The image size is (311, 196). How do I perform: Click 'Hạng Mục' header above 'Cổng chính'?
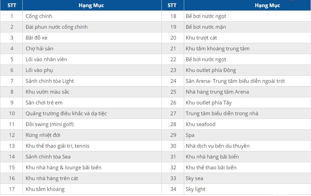tap(91, 5)
